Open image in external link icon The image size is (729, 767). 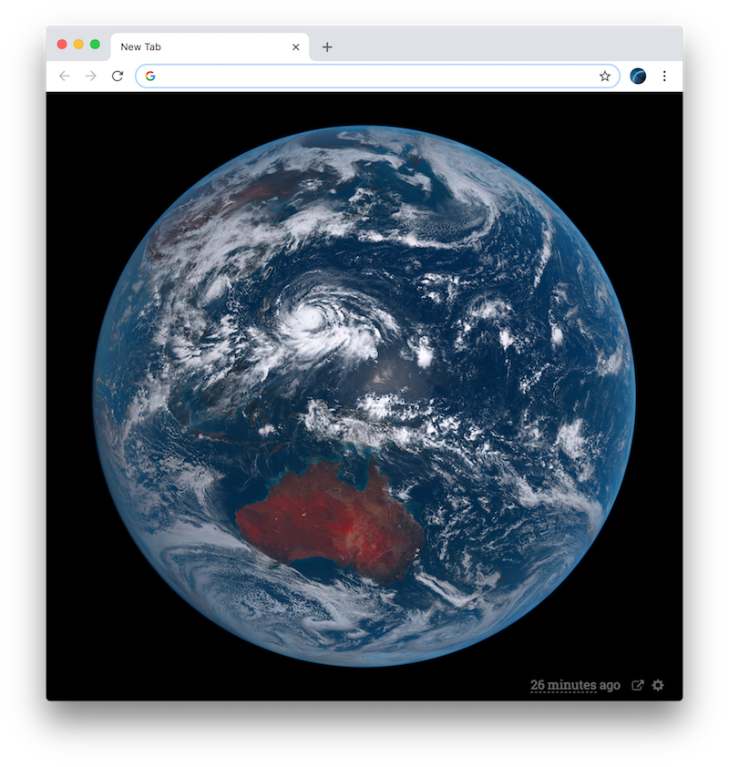point(638,685)
